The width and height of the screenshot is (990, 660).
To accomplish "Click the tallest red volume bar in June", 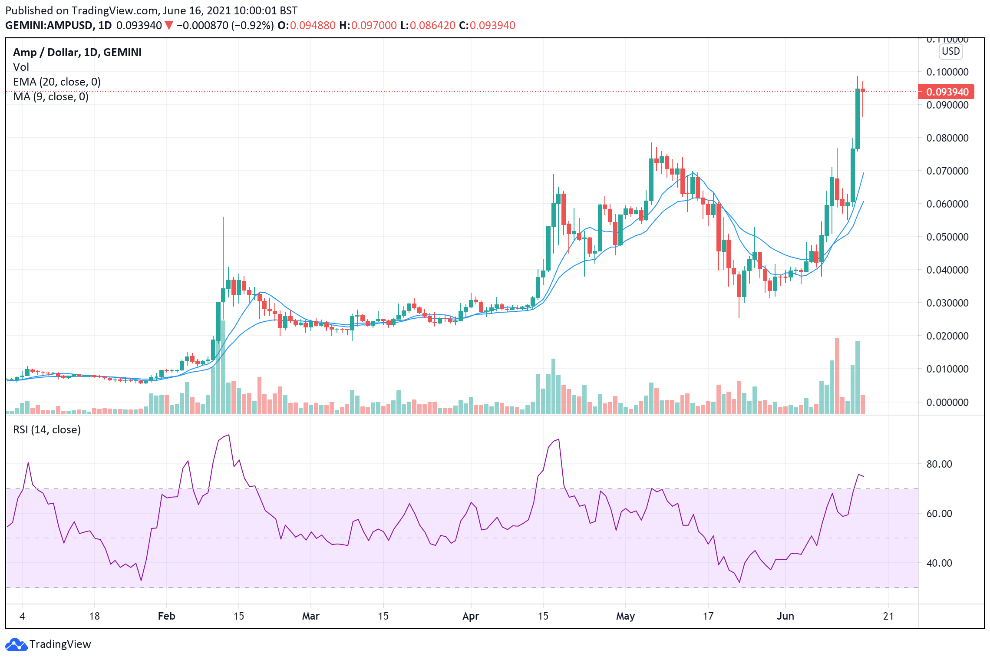I will 837,376.
